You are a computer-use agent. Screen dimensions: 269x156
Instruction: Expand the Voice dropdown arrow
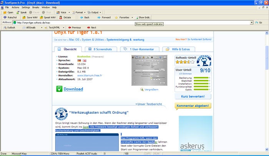click(x=69, y=13)
